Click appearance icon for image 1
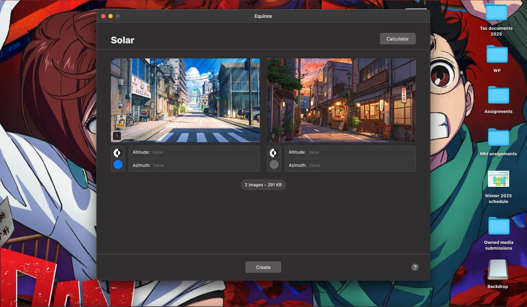This screenshot has width=527, height=307. click(x=118, y=153)
